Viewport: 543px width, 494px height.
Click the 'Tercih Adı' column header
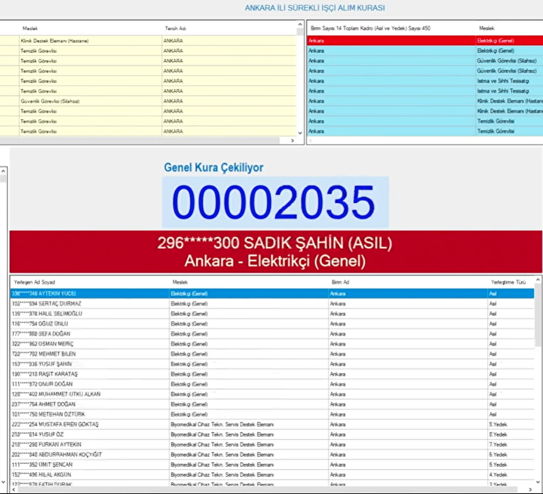point(175,29)
